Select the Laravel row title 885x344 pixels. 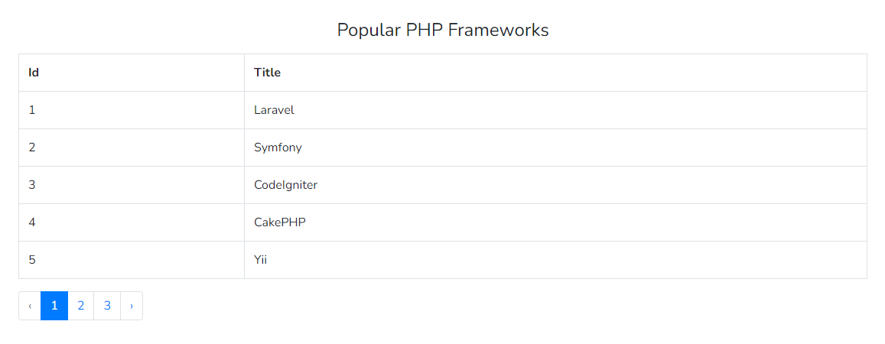tap(275, 110)
